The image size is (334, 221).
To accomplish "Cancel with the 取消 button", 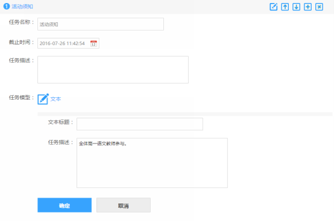I will click(124, 205).
